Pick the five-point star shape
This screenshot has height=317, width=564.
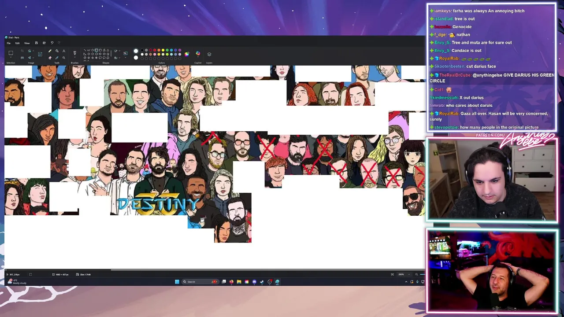(x=93, y=58)
